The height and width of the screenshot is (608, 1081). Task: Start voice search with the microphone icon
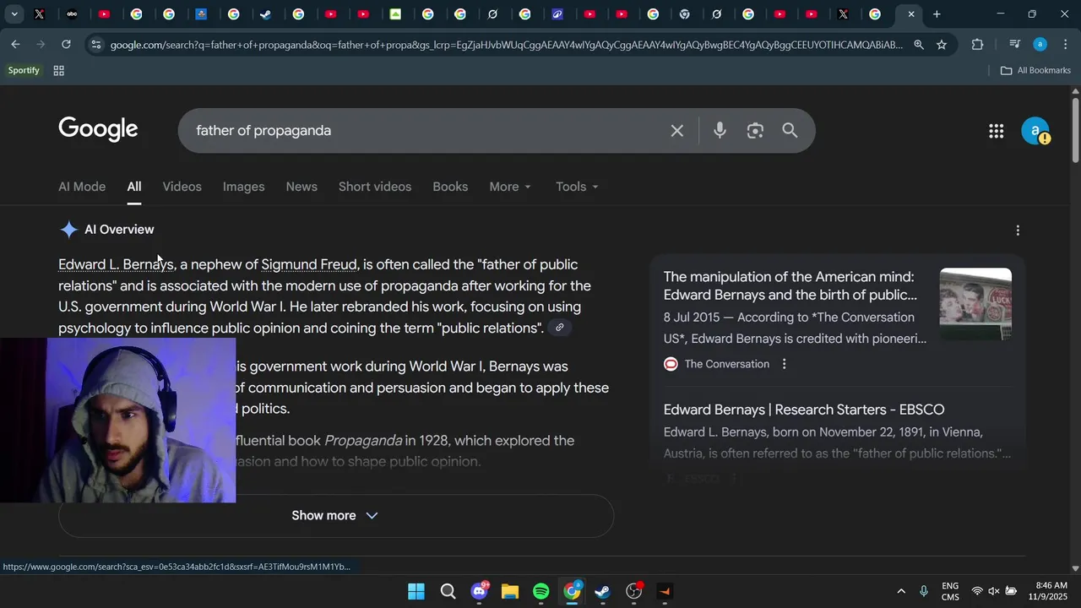tap(720, 131)
